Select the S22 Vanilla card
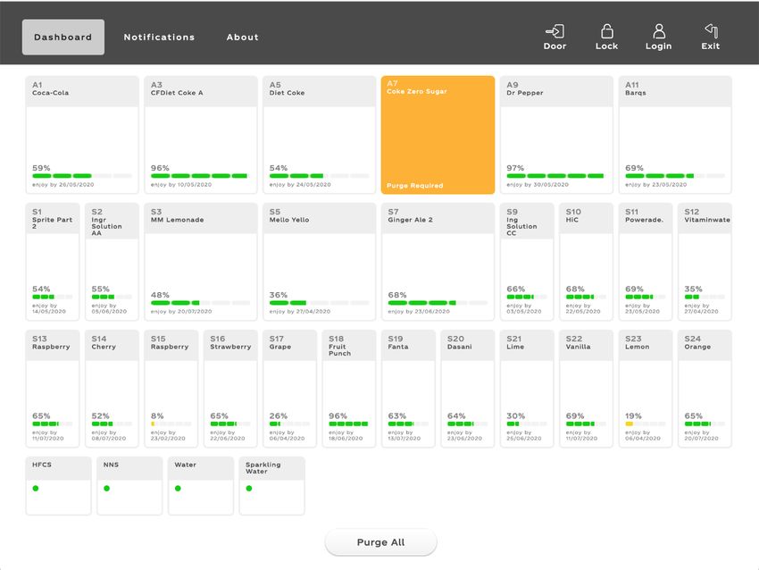Image resolution: width=759 pixels, height=570 pixels. coord(586,389)
